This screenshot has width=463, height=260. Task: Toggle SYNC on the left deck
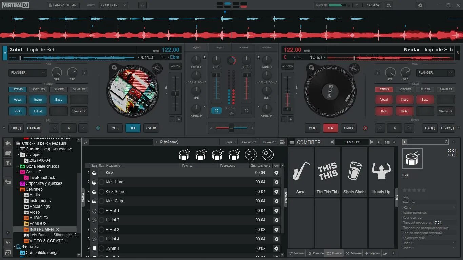[x=151, y=128]
